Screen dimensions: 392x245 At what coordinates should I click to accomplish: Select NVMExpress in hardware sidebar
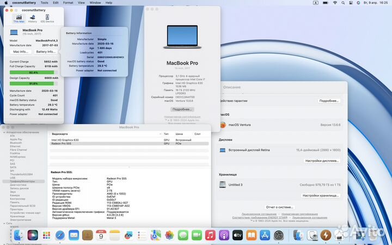[x=17, y=157]
